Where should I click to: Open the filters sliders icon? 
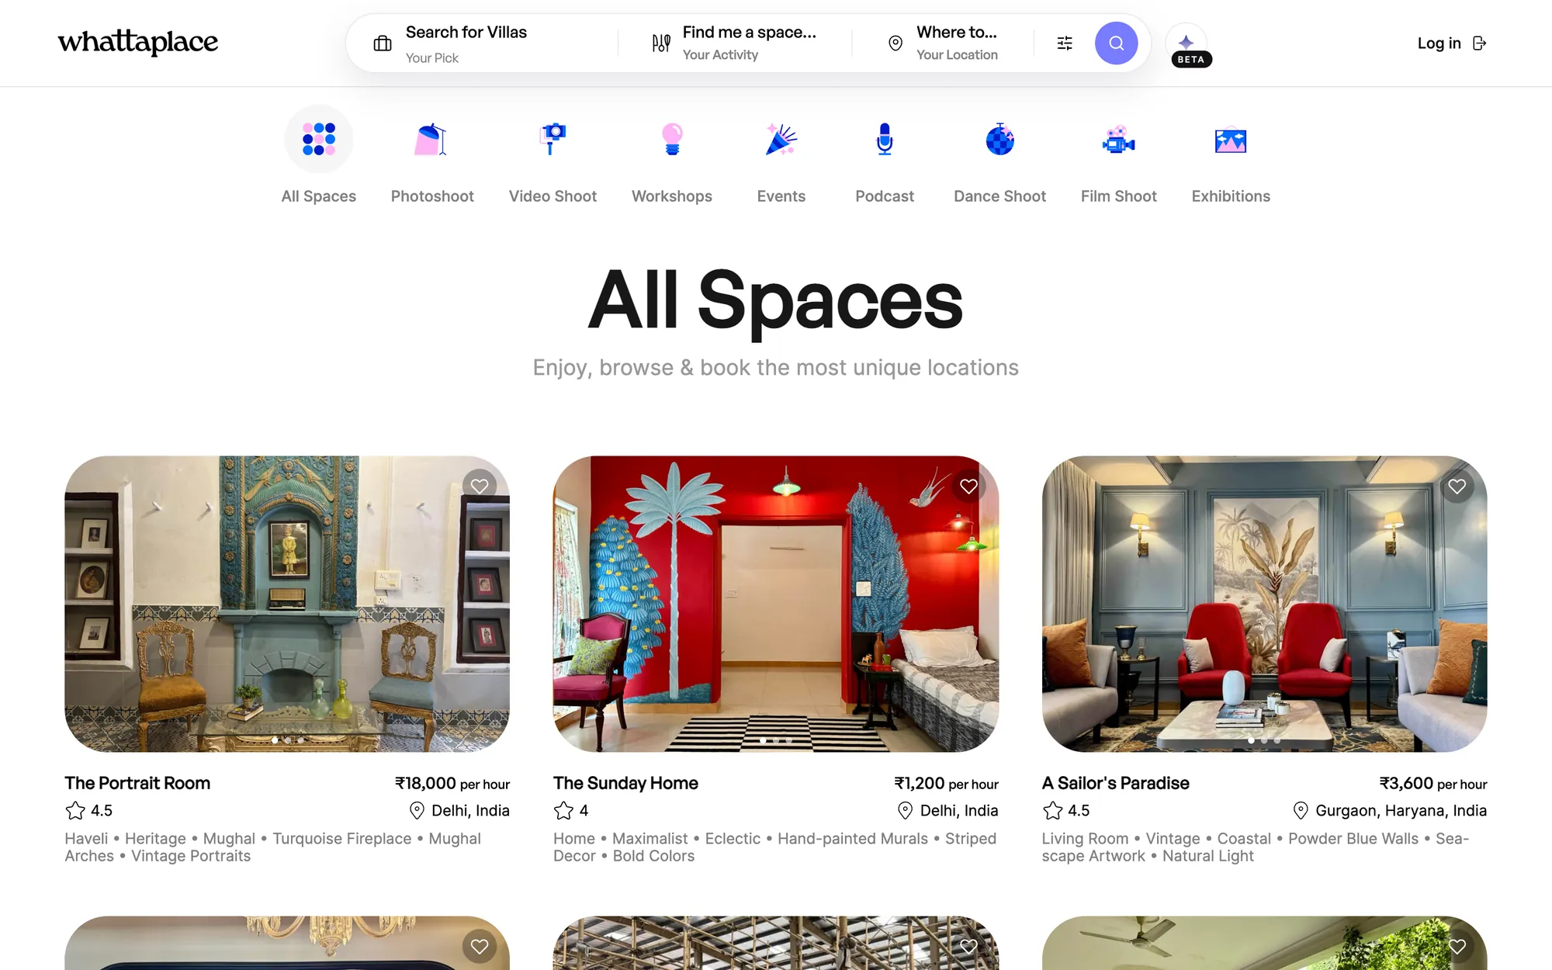click(x=1065, y=43)
